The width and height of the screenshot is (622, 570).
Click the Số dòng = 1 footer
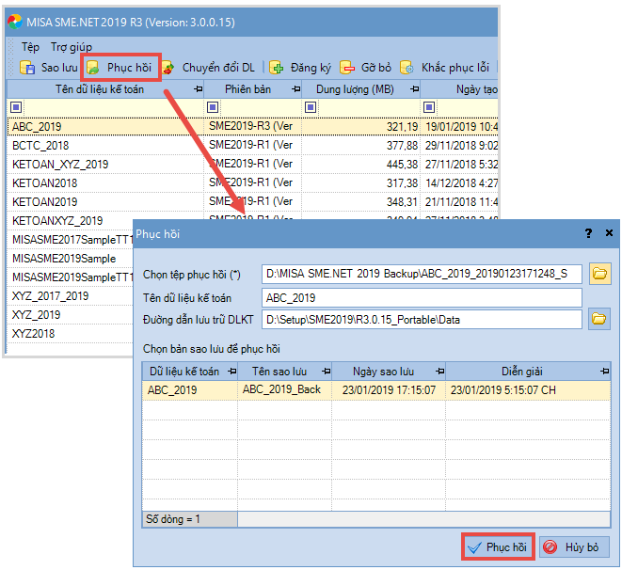tap(190, 519)
